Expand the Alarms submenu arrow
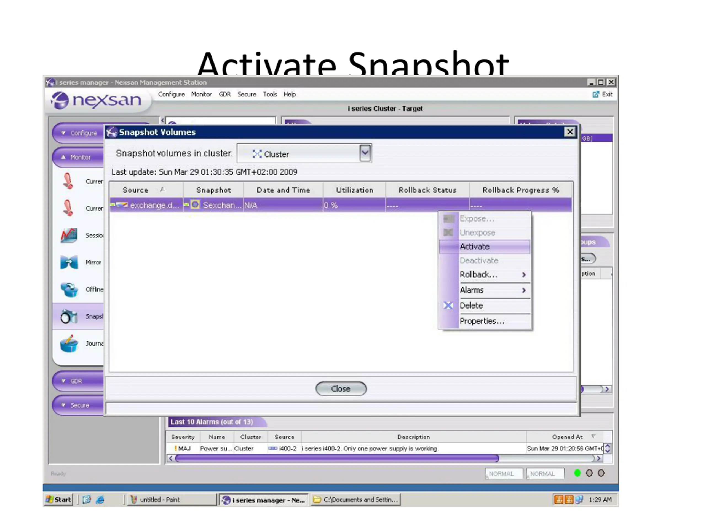 pos(524,290)
